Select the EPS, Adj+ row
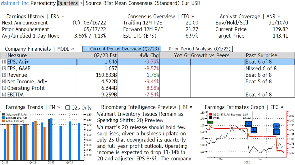The width and height of the screenshot is (295, 165). [x=147, y=62]
